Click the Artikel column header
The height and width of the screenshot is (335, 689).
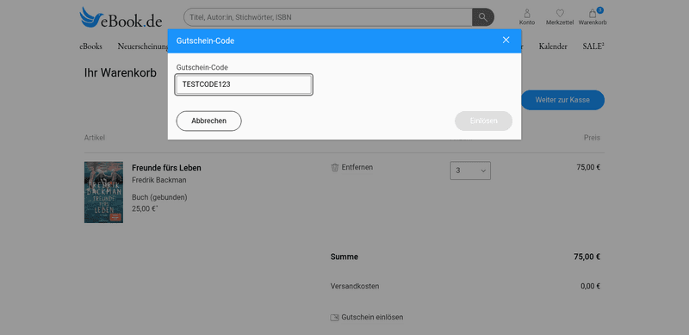95,138
